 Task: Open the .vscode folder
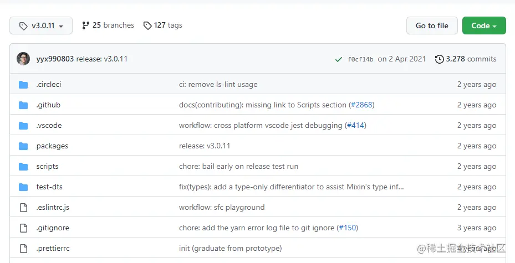pos(49,126)
